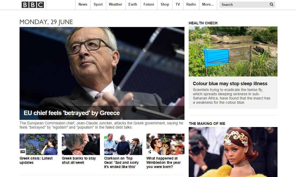The image size is (296, 177).
Task: Select Earth in the navigation bar
Action: pos(133,4)
